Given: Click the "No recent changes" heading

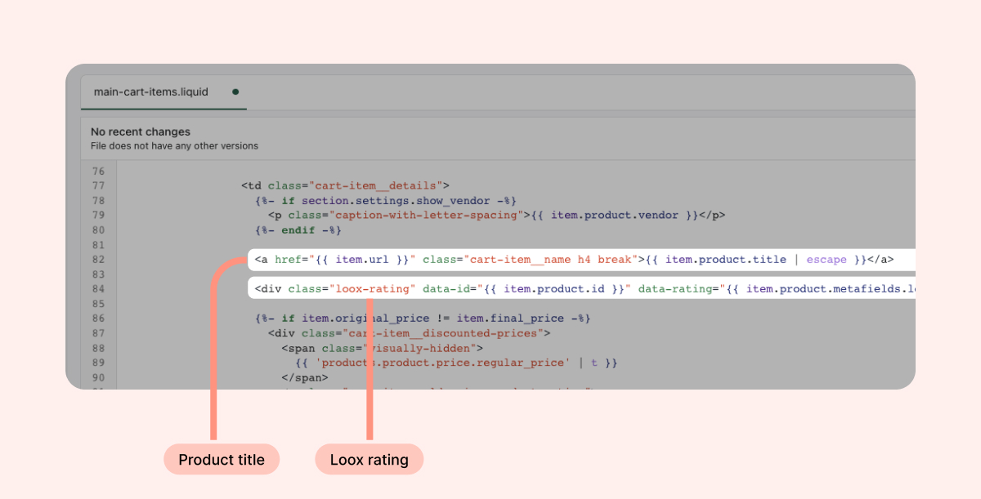Looking at the screenshot, I should (140, 131).
